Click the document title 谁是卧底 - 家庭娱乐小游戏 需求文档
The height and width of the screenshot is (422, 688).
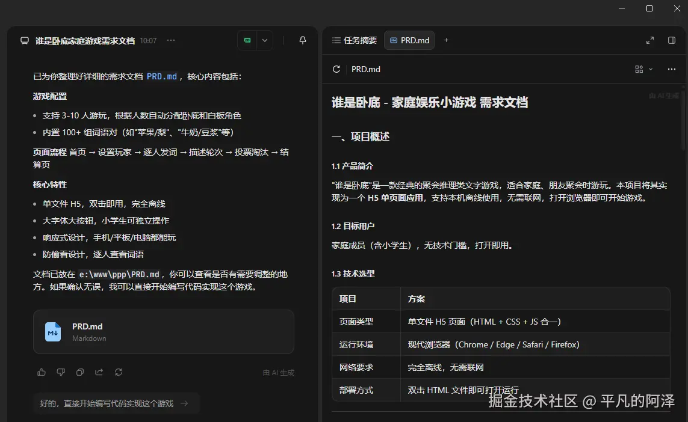coord(430,103)
